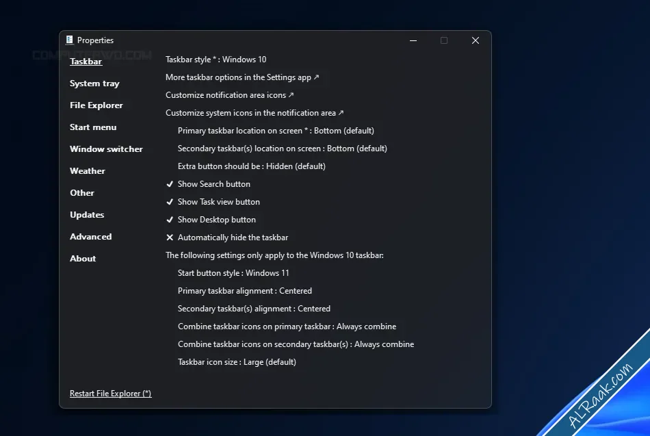Open Customize system icons in notification area
The width and height of the screenshot is (650, 436).
tap(255, 113)
